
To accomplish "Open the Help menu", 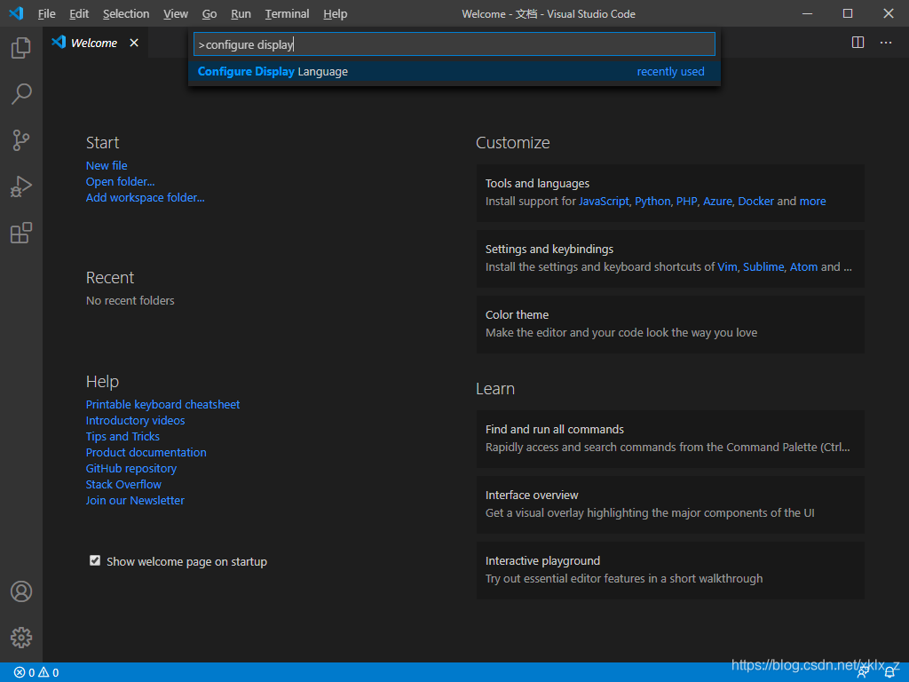I will point(335,13).
